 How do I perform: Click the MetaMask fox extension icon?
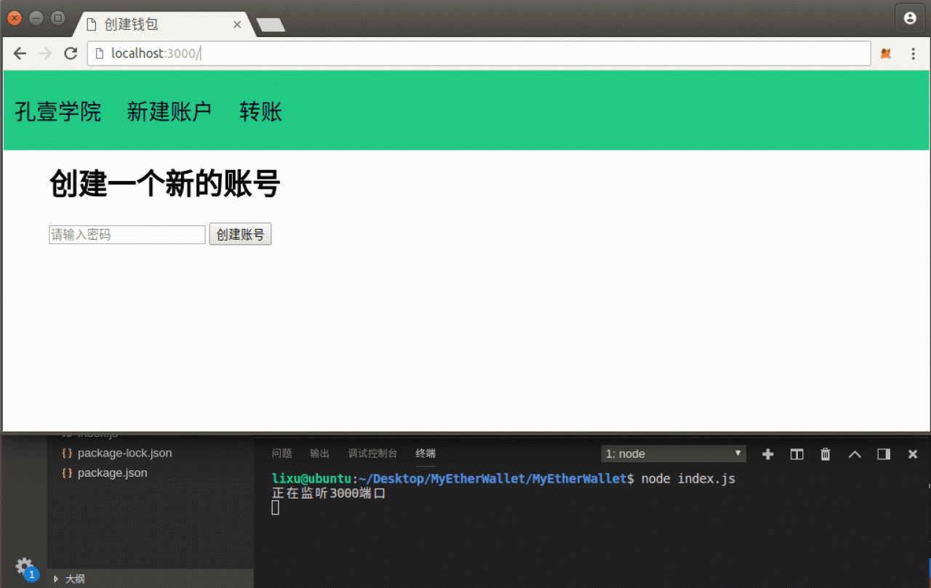(x=885, y=54)
